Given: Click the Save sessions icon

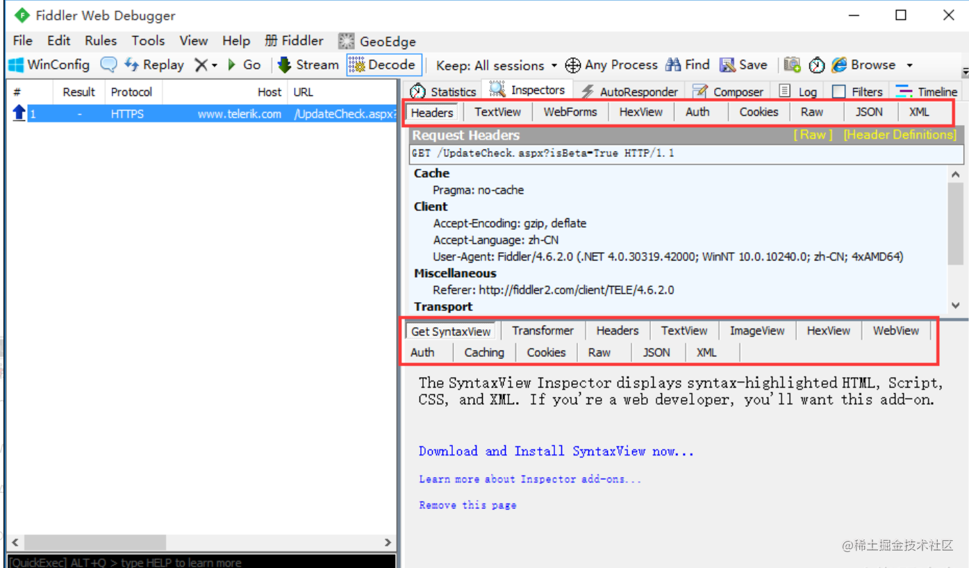Looking at the screenshot, I should coord(727,65).
